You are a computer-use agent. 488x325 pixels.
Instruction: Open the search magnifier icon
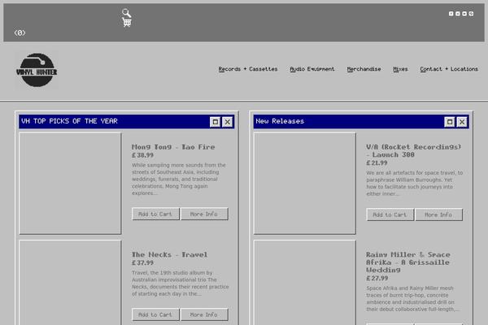[x=126, y=13]
